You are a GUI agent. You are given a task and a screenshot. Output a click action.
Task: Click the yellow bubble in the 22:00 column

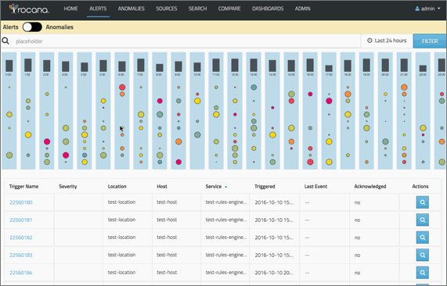click(423, 128)
